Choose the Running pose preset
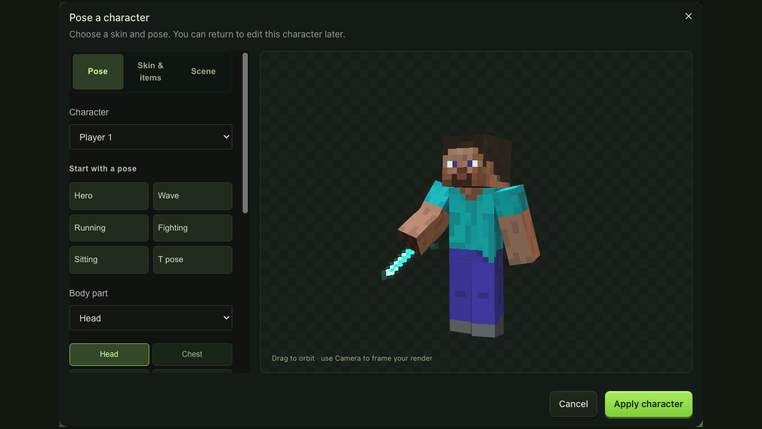Image resolution: width=762 pixels, height=429 pixels. point(109,228)
